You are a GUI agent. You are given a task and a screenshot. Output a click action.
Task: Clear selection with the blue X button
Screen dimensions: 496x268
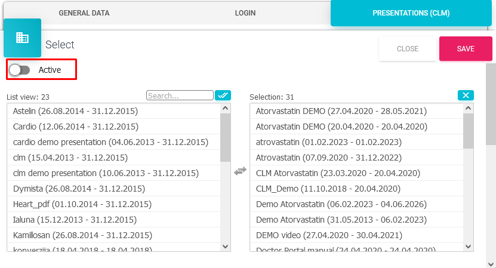466,96
